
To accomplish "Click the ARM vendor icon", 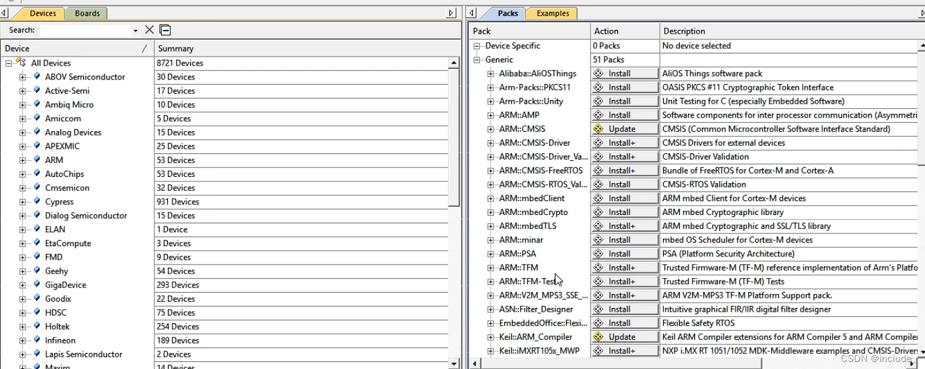I will (37, 160).
